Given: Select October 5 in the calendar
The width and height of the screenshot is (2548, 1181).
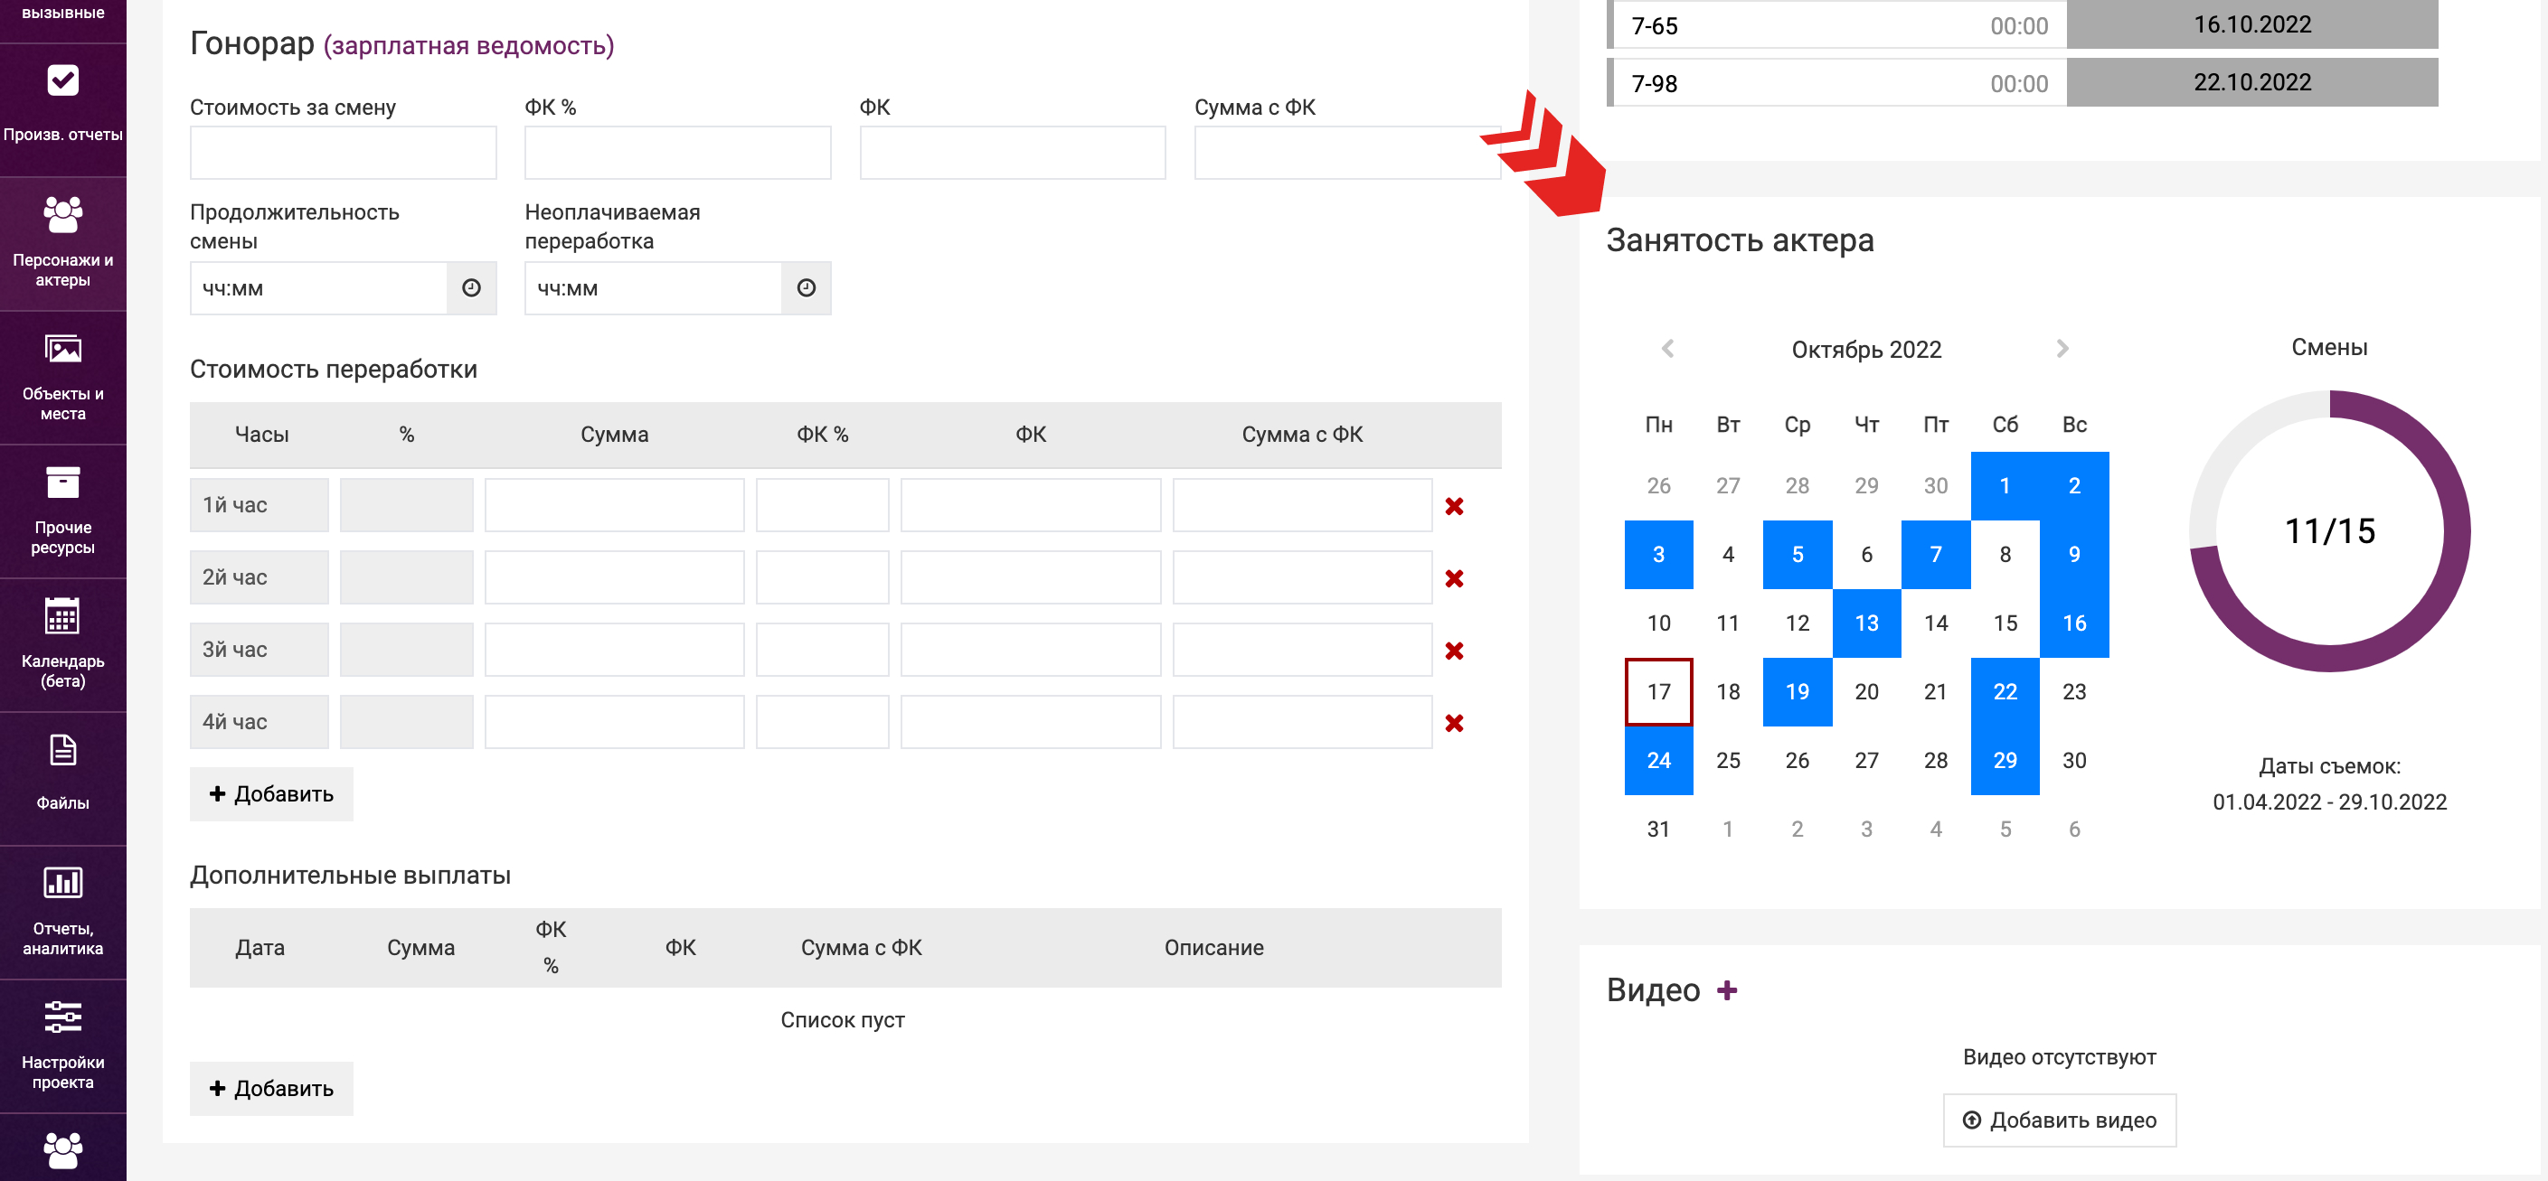Looking at the screenshot, I should 1798,555.
